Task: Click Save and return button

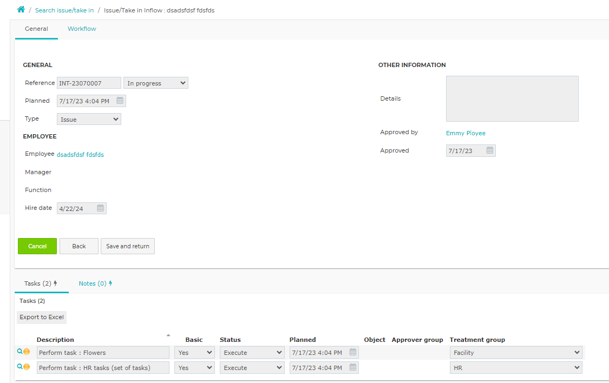Action: tap(128, 246)
